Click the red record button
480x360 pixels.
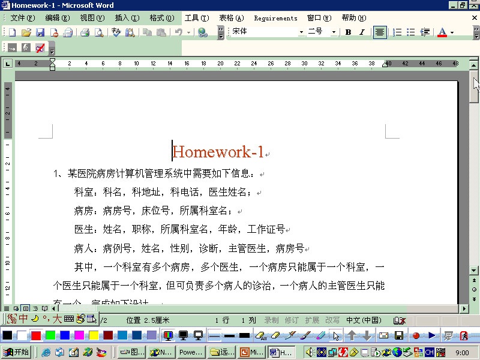point(416,336)
